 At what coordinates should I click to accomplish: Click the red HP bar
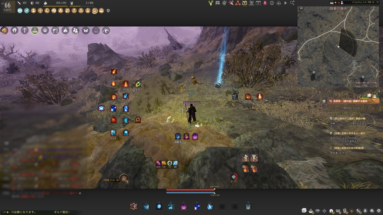(191, 190)
